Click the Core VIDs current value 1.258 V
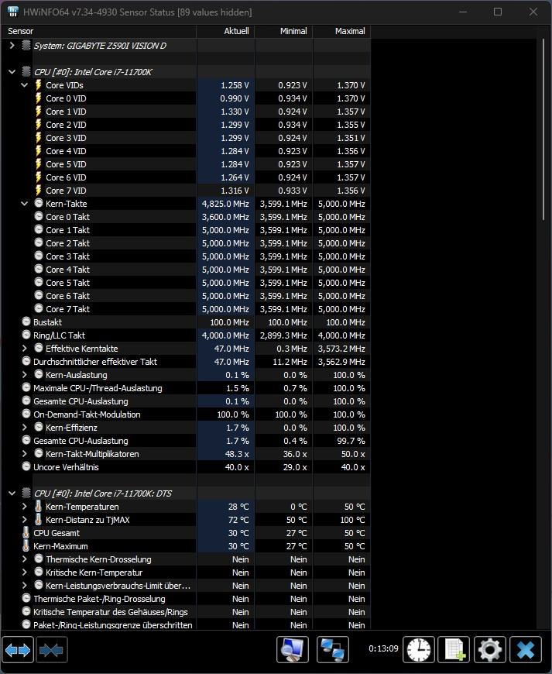This screenshot has height=674, width=552. pos(235,85)
